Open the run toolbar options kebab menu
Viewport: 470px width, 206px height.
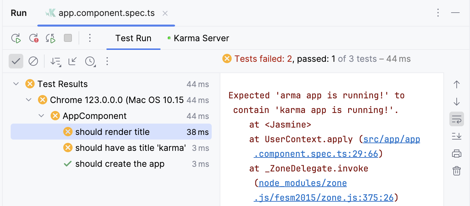[x=90, y=38]
